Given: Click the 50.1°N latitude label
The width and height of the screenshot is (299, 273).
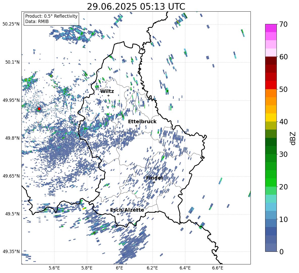Looking at the screenshot, I should 12,62.
